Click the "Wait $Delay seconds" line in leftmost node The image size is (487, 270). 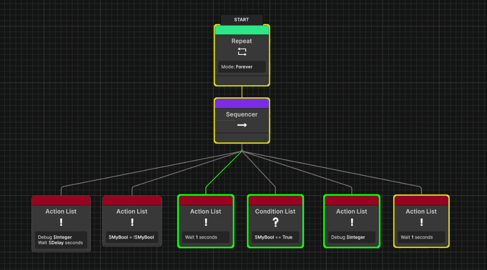click(61, 242)
